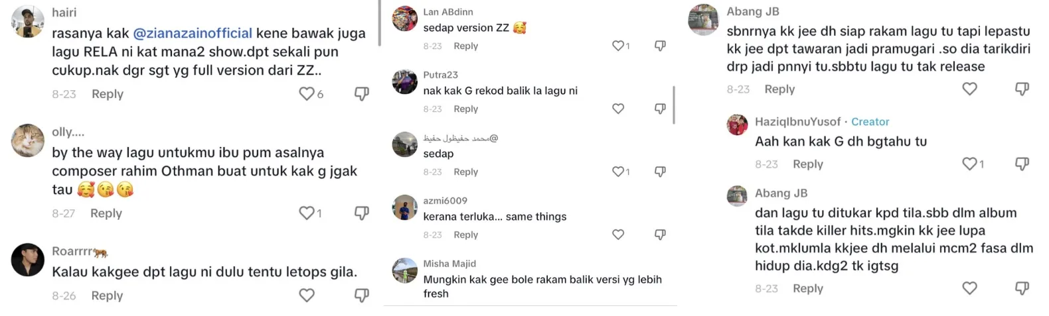This screenshot has width=1049, height=316.
Task: Open Abang JB's profile avatar on first comment
Action: click(x=704, y=20)
